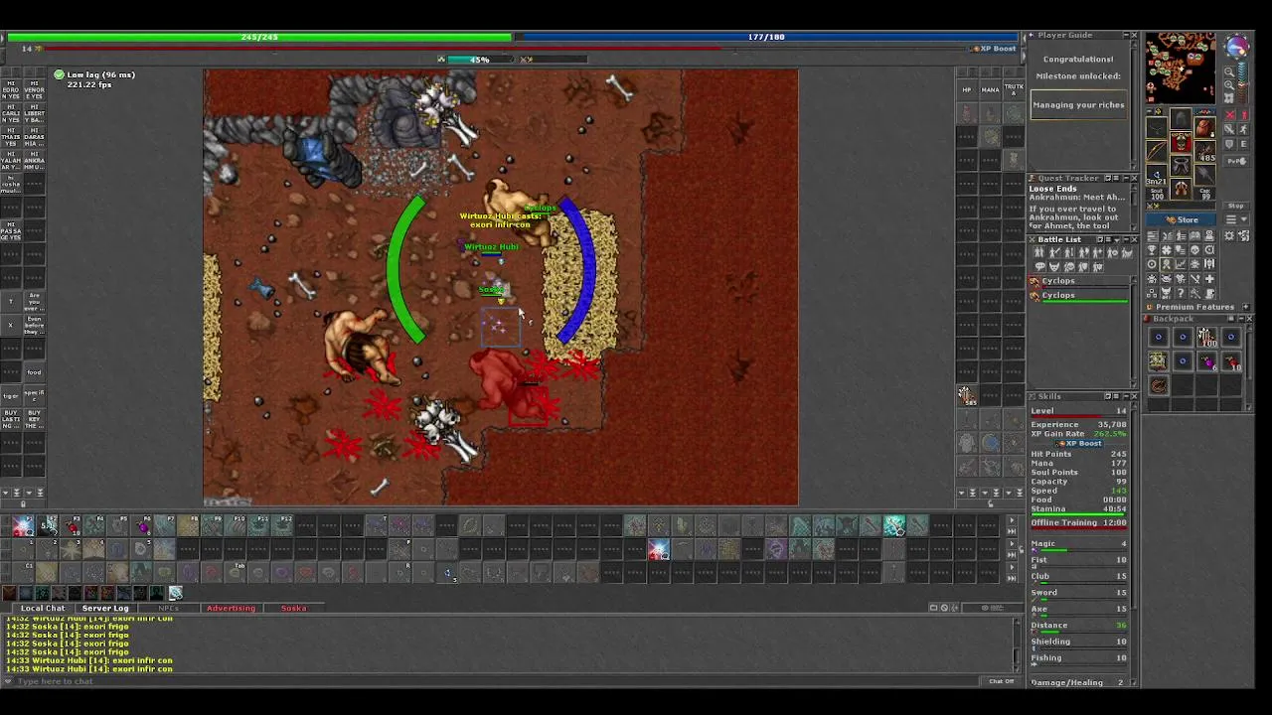Select the ammunition slot showing 485
The height and width of the screenshot is (715, 1272).
click(x=1204, y=151)
